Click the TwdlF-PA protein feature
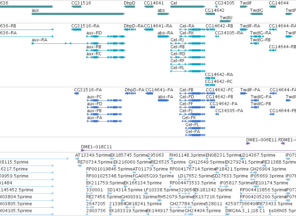The height and width of the screenshot is (216, 296). click(244, 93)
